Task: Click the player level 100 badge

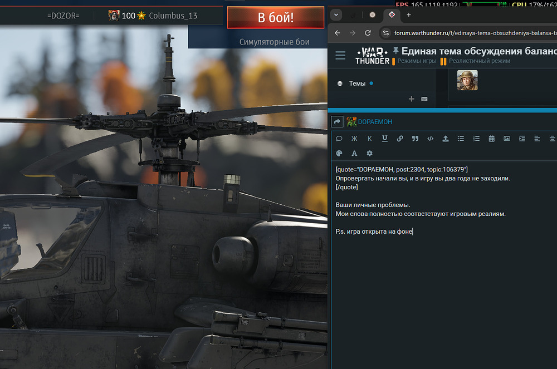Action: coord(127,16)
